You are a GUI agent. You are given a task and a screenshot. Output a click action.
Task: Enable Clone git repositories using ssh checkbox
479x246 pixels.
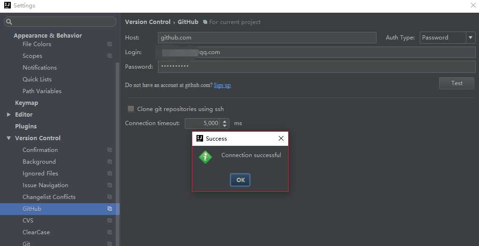pyautogui.click(x=131, y=109)
